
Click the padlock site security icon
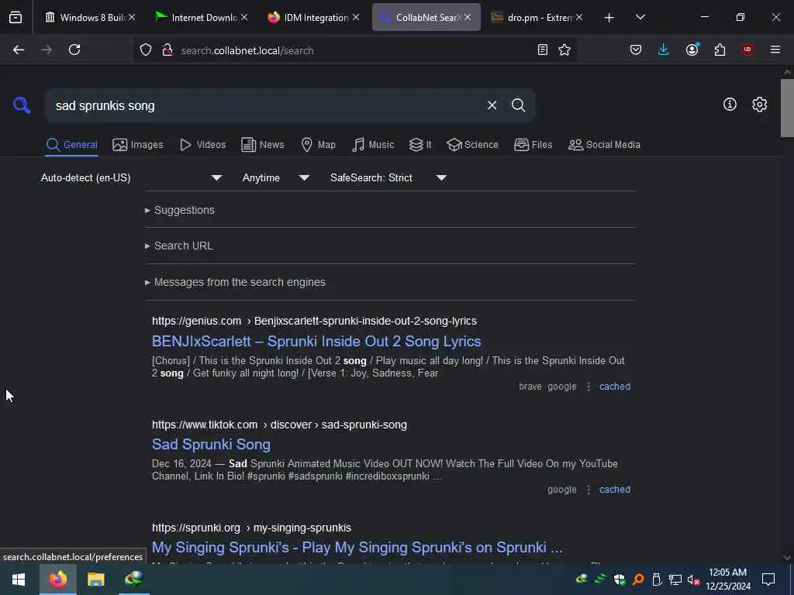[x=167, y=50]
